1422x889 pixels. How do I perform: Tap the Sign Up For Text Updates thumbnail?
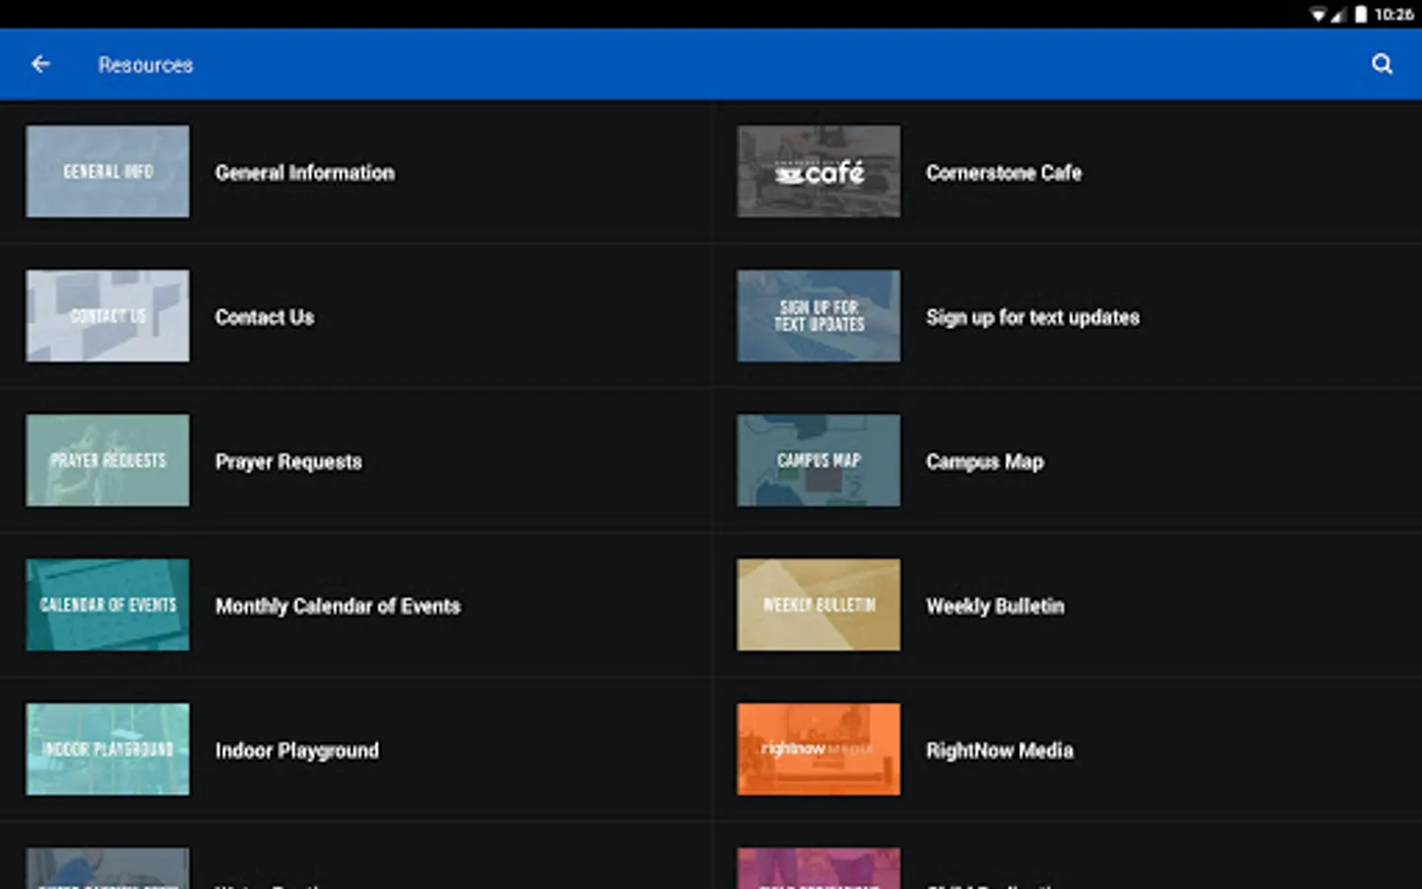(x=819, y=316)
